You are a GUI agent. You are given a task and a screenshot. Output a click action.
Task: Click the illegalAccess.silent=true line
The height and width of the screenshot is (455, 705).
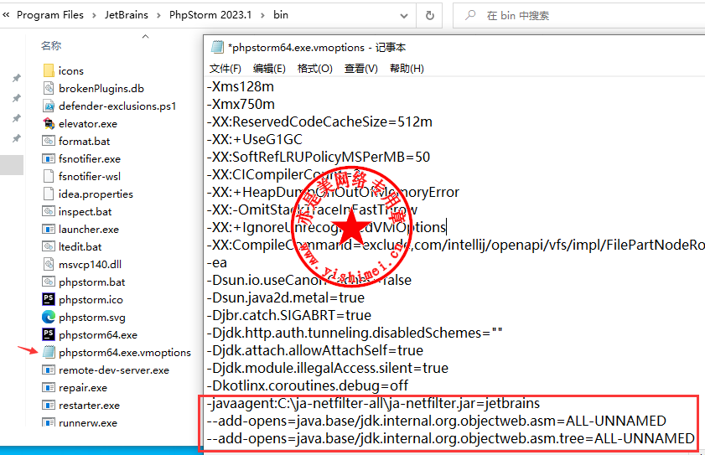(327, 368)
